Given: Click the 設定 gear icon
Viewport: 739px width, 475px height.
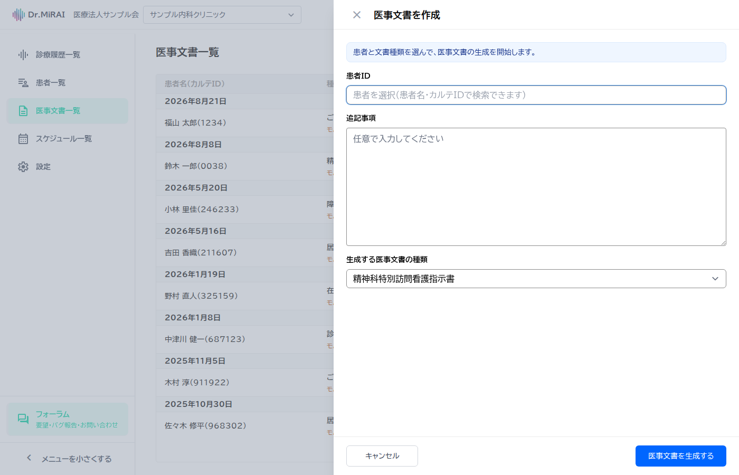Looking at the screenshot, I should pos(23,167).
